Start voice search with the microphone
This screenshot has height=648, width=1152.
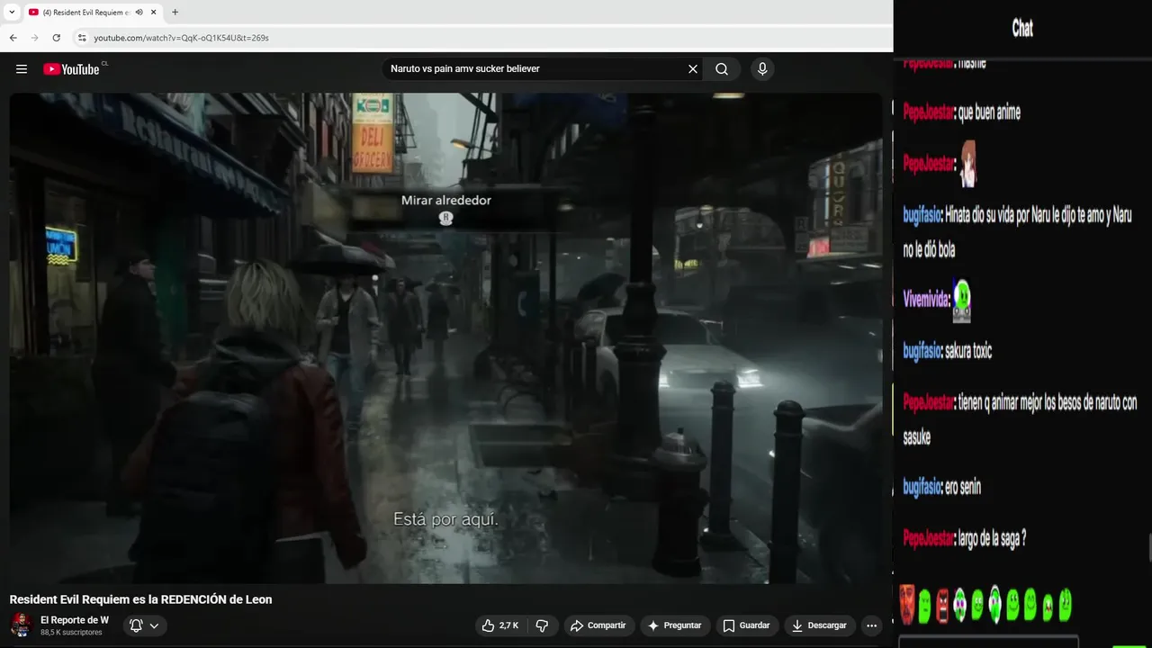point(762,69)
